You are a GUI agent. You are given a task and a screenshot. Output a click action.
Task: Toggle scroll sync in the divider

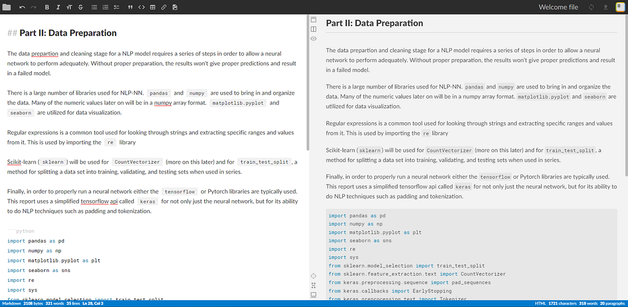point(313,284)
